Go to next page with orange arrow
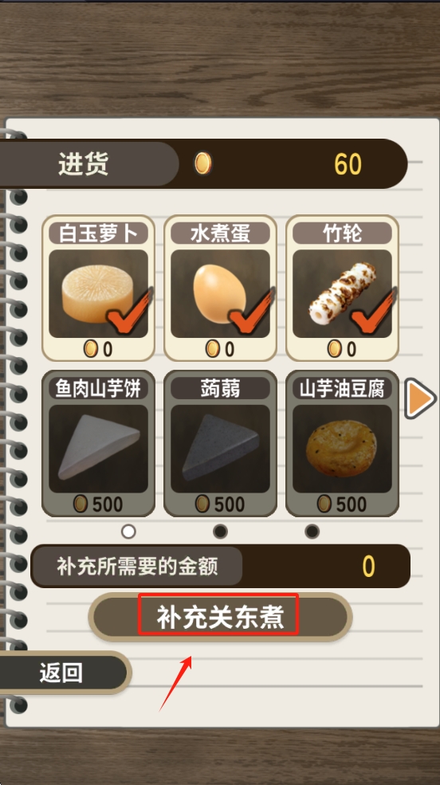440x785 pixels. point(419,399)
